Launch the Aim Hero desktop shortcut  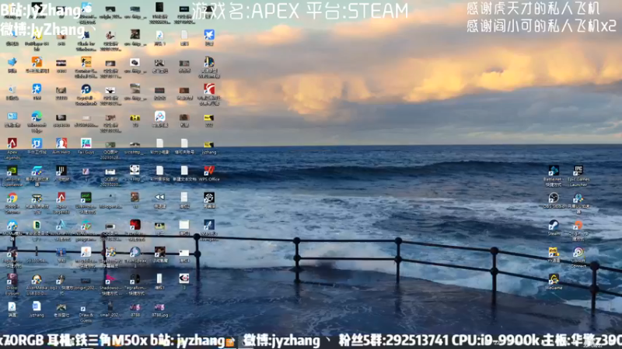pos(61,143)
